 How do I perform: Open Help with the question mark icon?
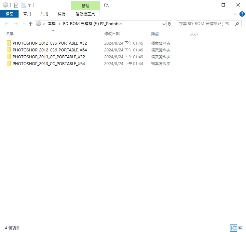[x=242, y=14]
